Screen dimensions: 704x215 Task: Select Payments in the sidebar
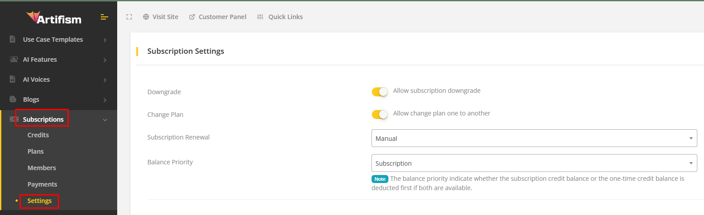pyautogui.click(x=42, y=184)
